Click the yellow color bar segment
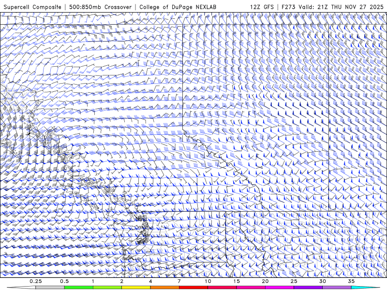Image resolution: width=387 pixels, height=290 pixels. (136, 288)
